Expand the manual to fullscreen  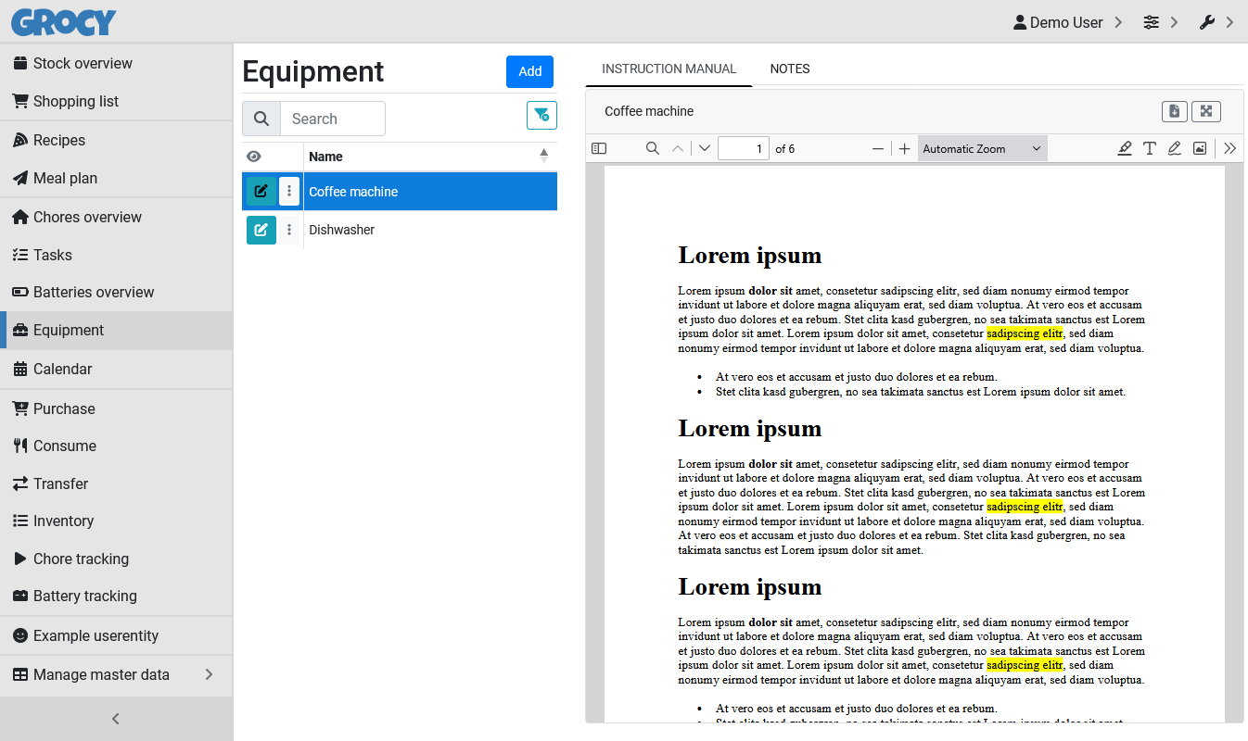tap(1205, 111)
